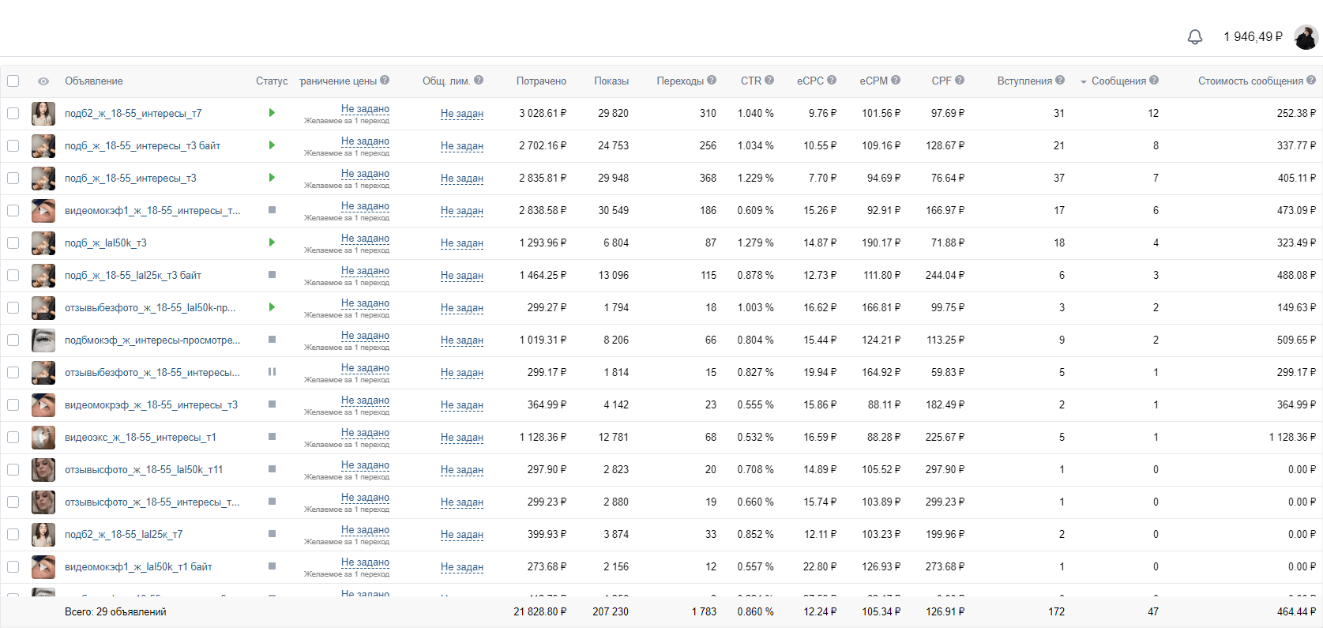Screen dimensions: 1323x628
Task: Sort table by Показы column header
Action: (x=611, y=81)
